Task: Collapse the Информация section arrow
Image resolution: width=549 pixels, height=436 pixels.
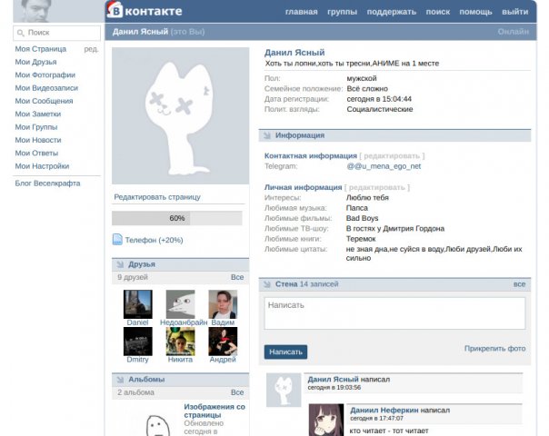Action: [x=267, y=135]
